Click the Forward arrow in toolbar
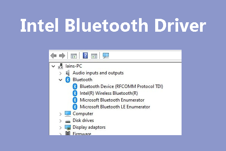 (62, 55)
